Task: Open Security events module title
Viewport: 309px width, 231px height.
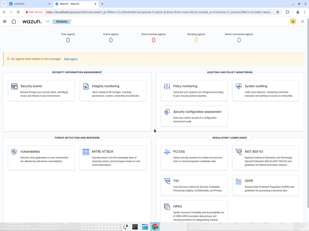Action: 31,86
